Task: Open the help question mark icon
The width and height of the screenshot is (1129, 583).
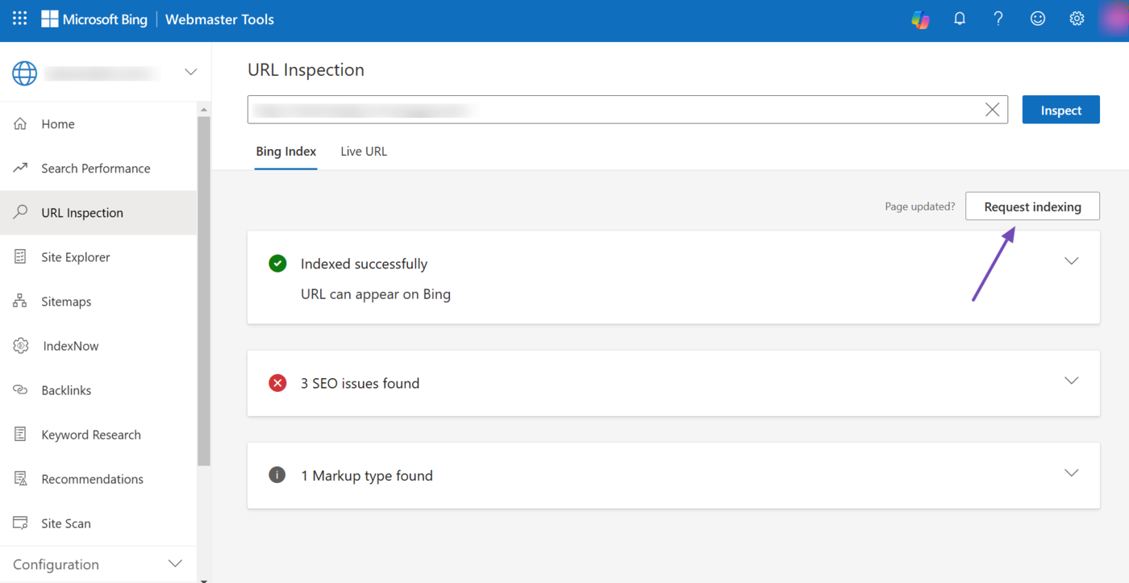Action: (998, 19)
